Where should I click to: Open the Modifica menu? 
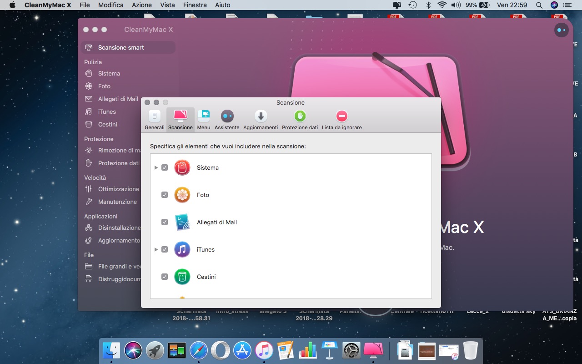coord(110,5)
